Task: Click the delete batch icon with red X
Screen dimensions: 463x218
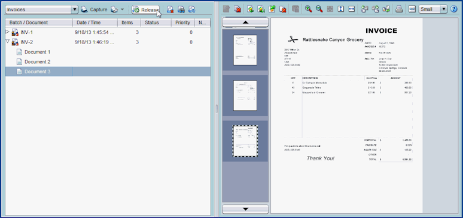Action: [170, 10]
